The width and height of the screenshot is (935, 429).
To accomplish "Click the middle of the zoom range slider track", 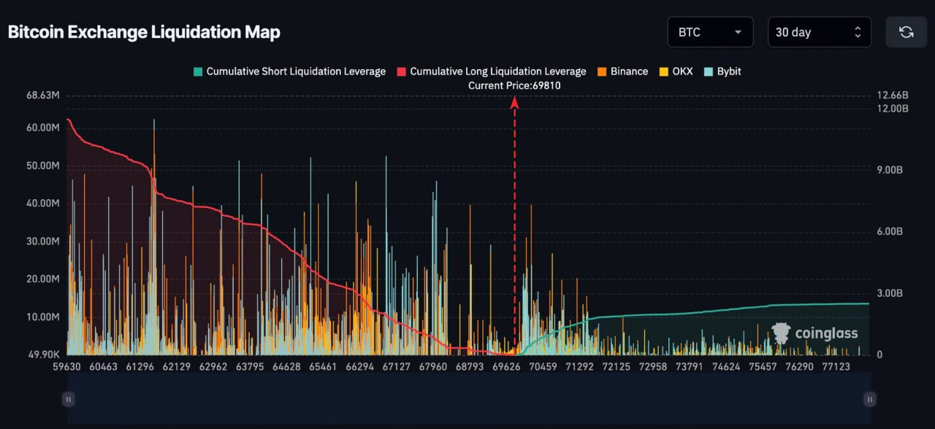I will 468,399.
